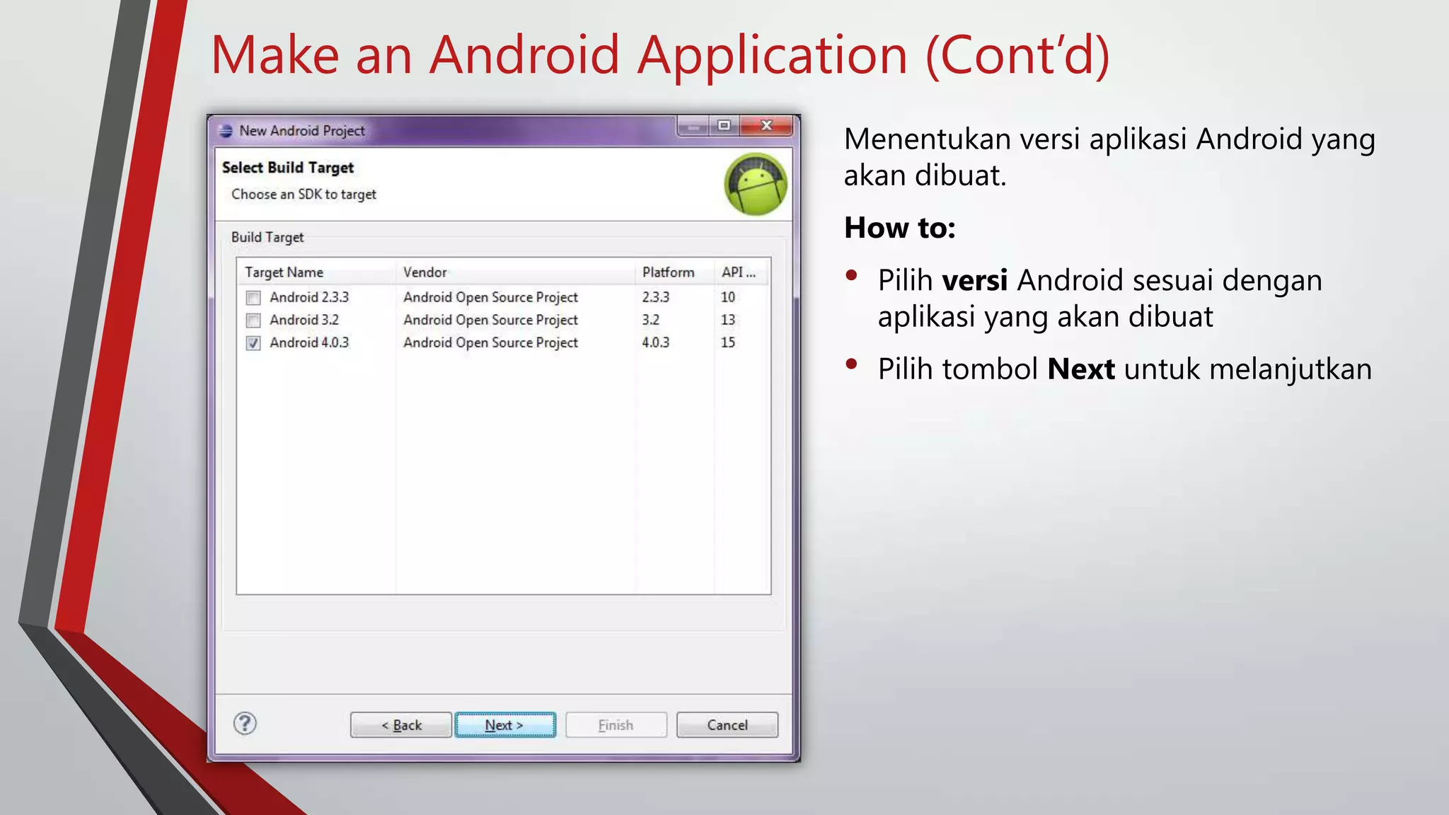Close the New Android Project dialog

766,126
